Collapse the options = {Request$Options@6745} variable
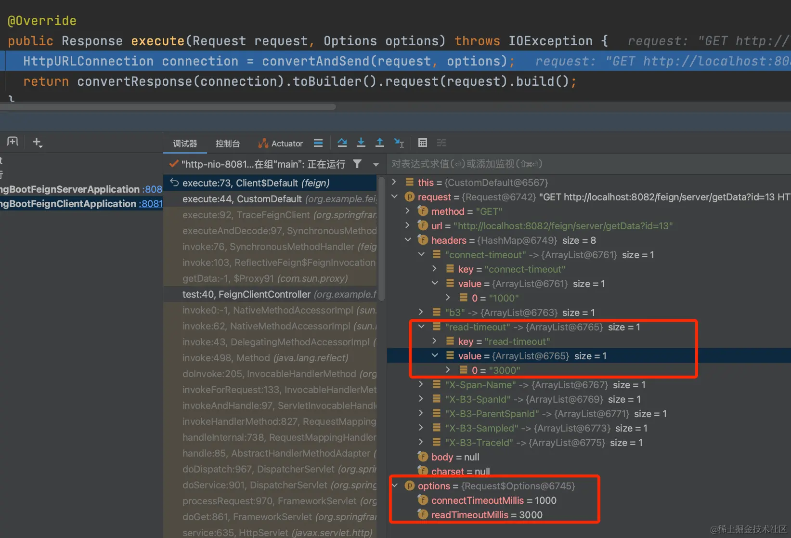The image size is (791, 538). tap(394, 486)
